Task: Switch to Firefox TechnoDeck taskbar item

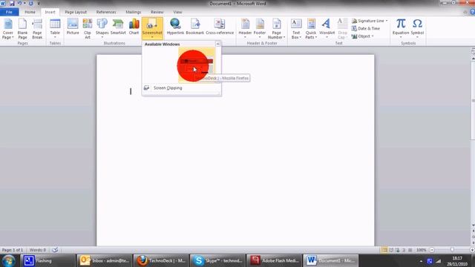Action: pyautogui.click(x=160, y=260)
